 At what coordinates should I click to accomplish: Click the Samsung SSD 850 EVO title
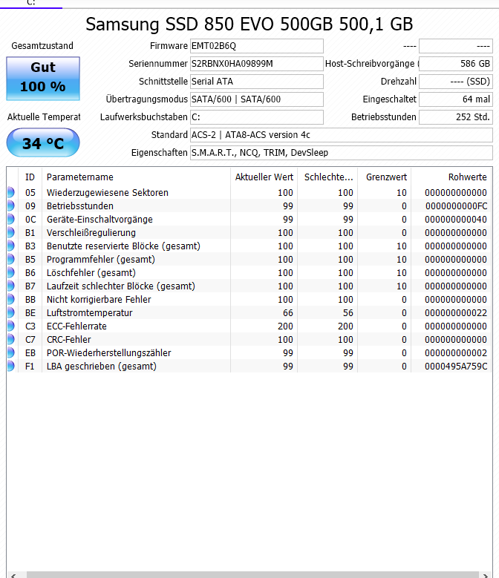point(249,24)
